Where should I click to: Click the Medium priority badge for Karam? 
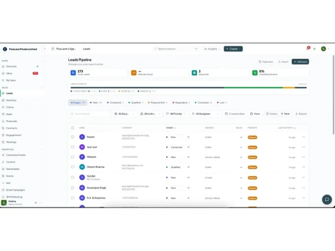[x=253, y=137]
